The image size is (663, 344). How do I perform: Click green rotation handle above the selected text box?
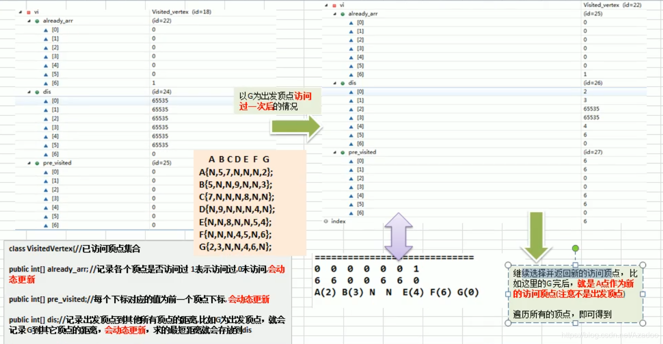point(576,249)
